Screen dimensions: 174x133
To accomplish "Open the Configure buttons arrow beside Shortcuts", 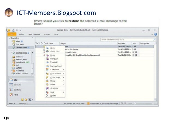I will 33,100.
